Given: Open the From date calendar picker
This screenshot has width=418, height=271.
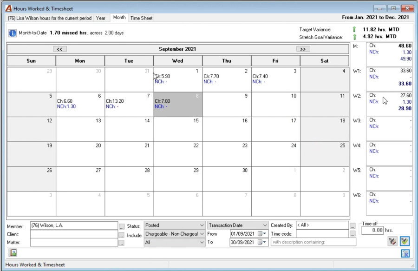Looking at the screenshot, I should tap(262, 234).
